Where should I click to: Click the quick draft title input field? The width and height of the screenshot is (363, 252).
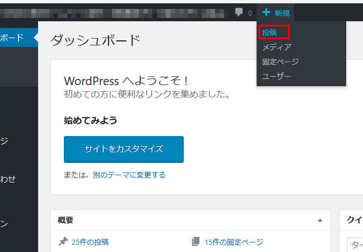click(355, 245)
